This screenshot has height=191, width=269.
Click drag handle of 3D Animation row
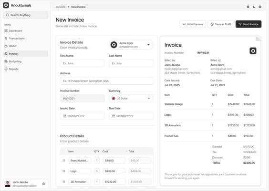(64, 182)
